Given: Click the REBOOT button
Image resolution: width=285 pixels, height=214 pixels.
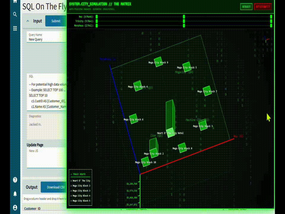Looking at the screenshot, I should [246, 7].
